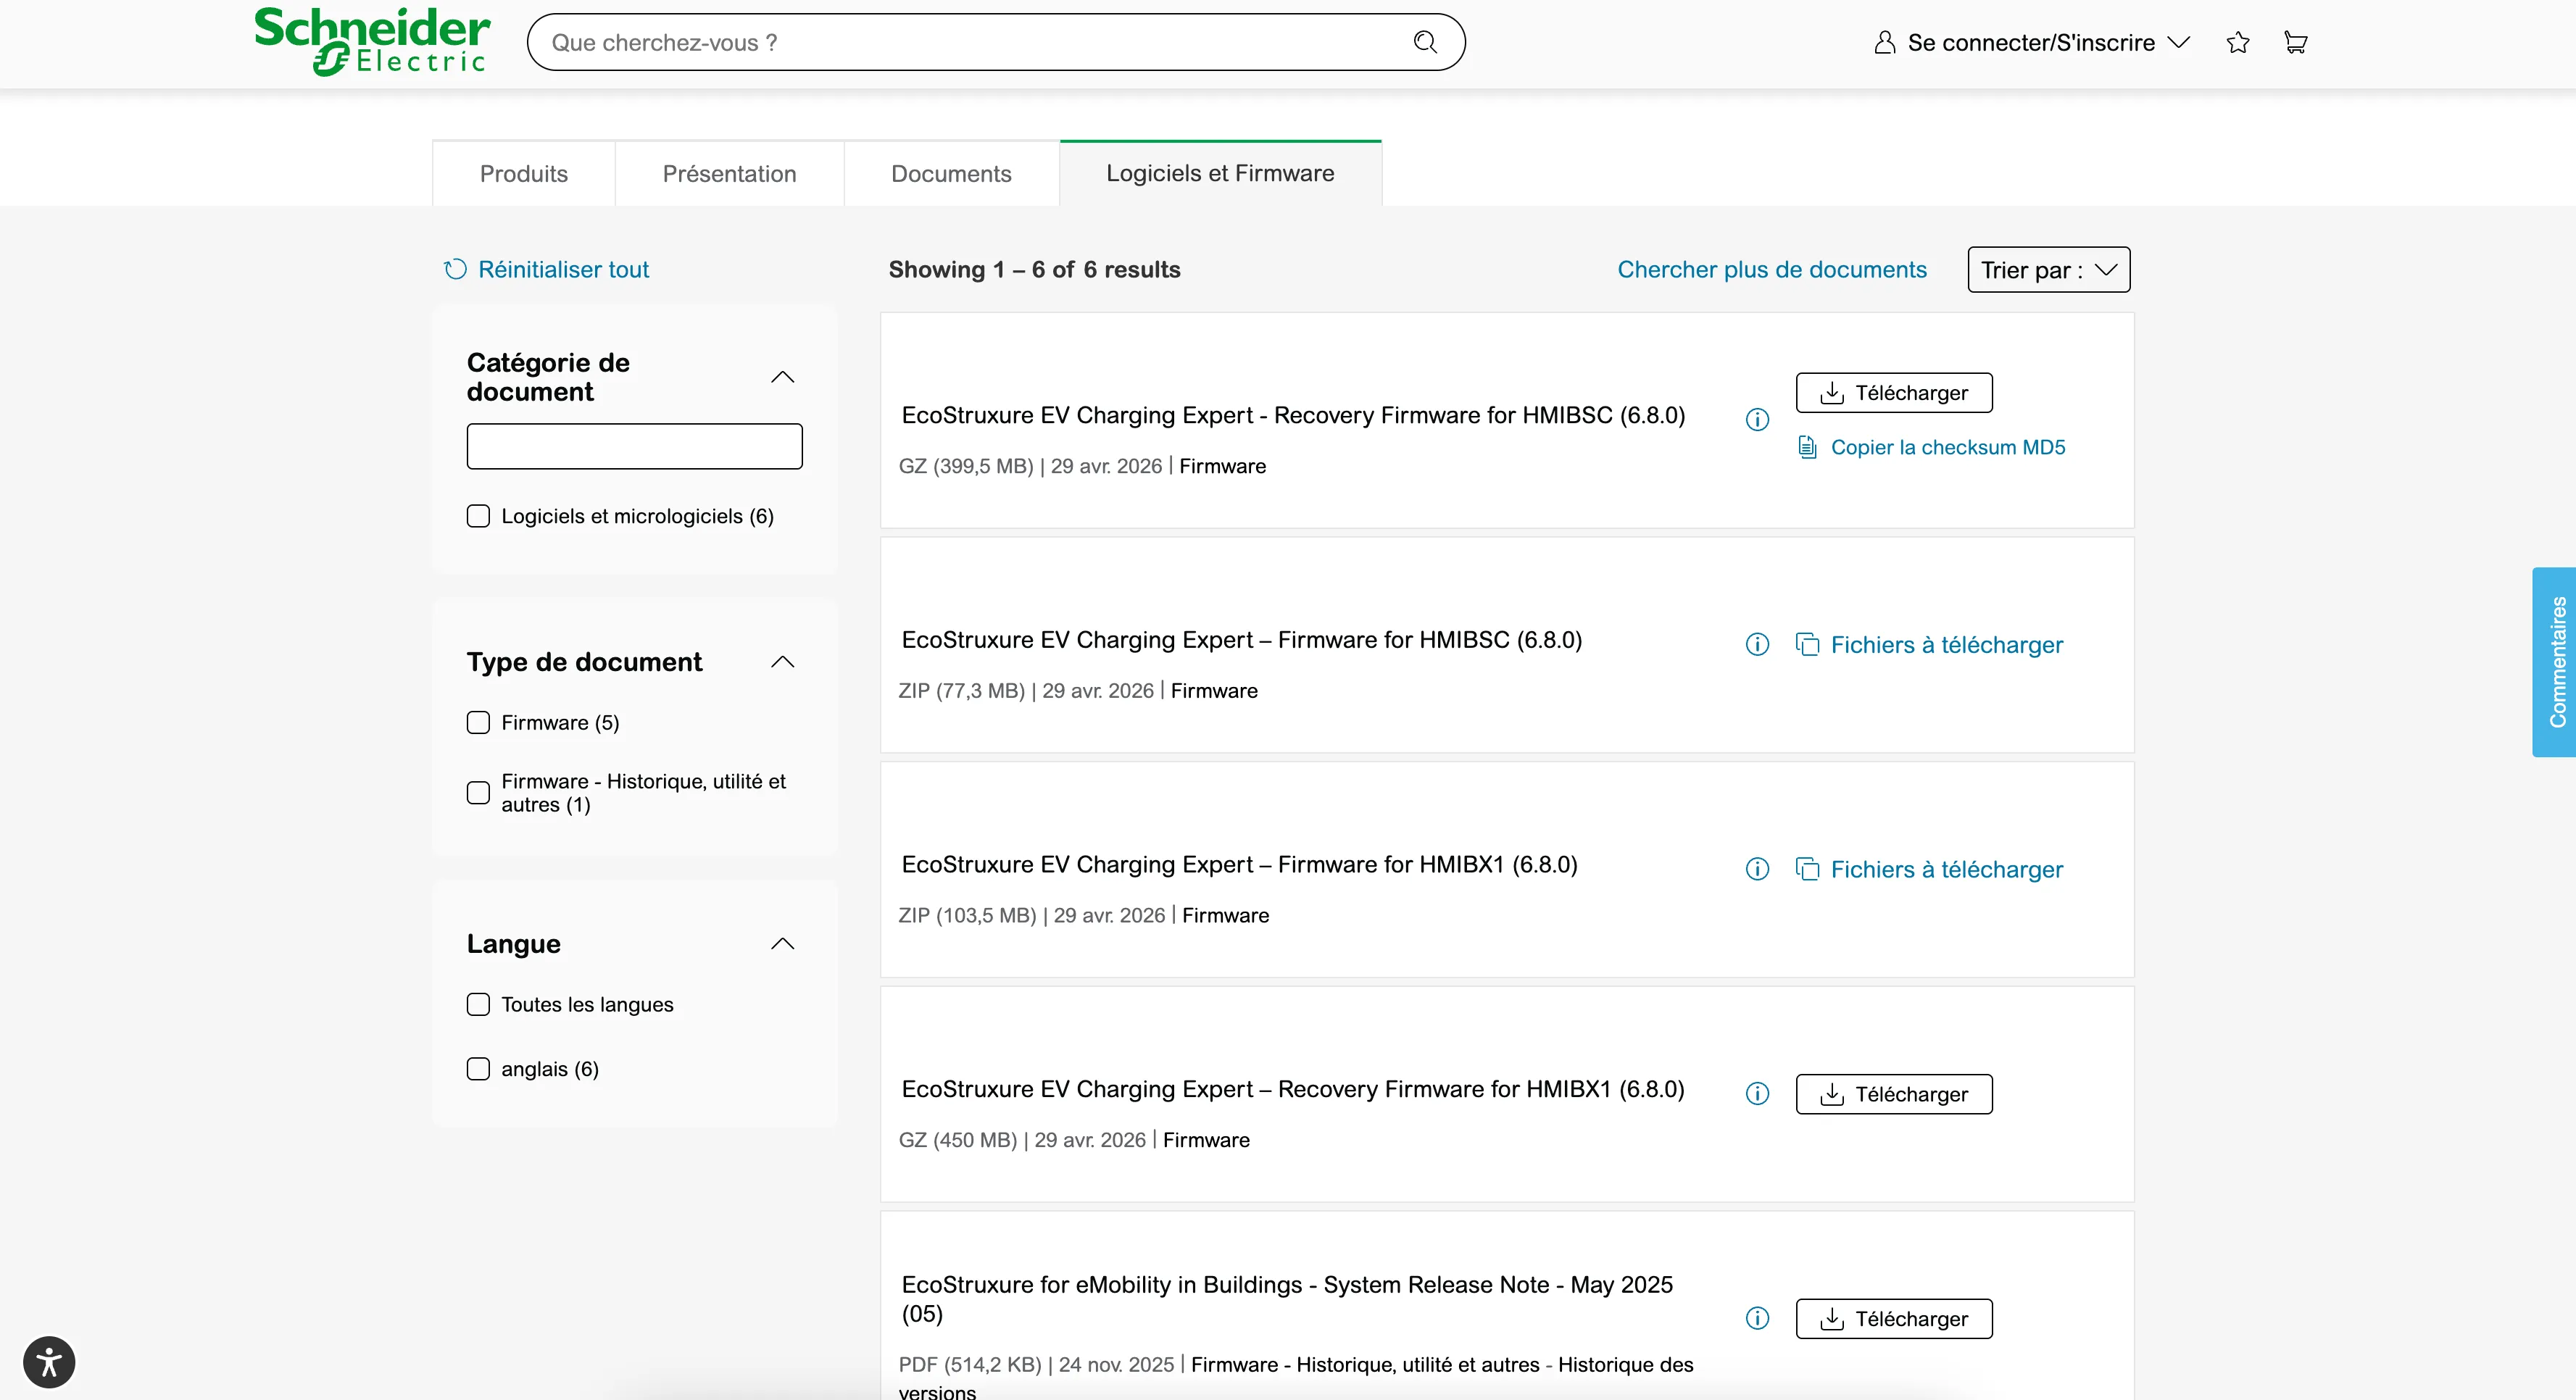Open favorites via the star icon

2238,42
